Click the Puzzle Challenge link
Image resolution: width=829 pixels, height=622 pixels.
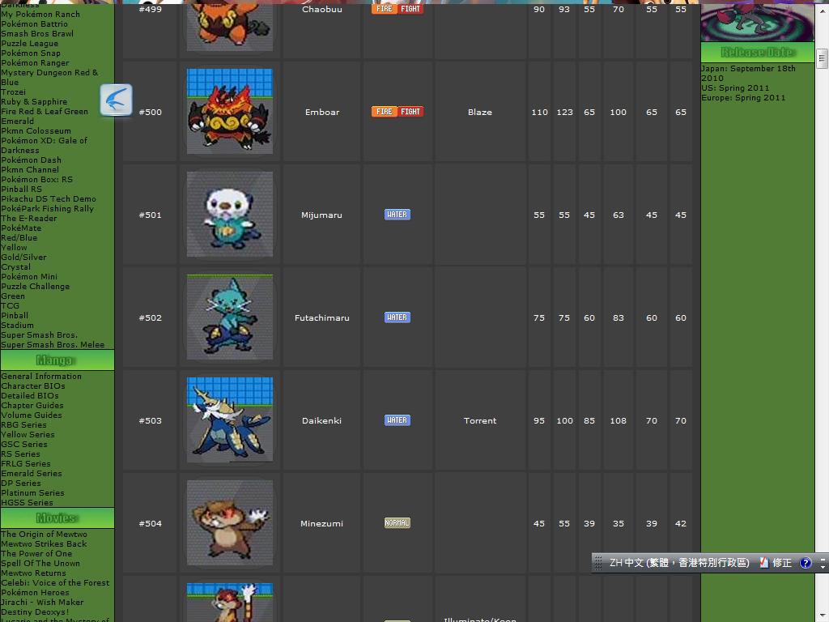36,286
